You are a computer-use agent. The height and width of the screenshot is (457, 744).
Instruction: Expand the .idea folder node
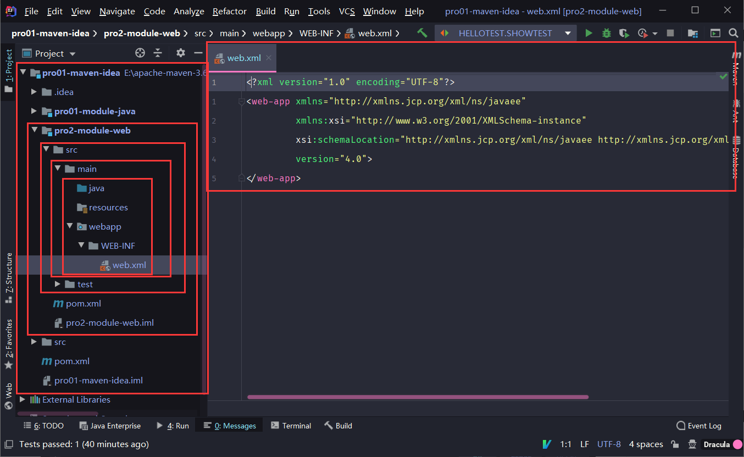pyautogui.click(x=34, y=92)
